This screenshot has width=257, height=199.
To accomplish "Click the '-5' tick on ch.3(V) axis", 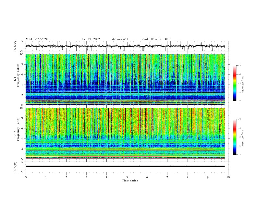I will 22,172.
